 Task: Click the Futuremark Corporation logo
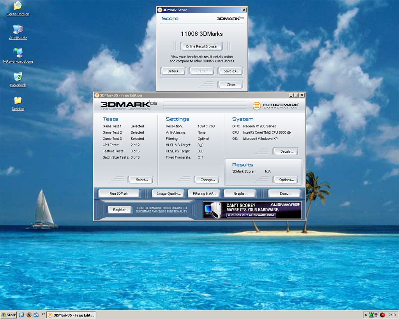pyautogui.click(x=276, y=106)
